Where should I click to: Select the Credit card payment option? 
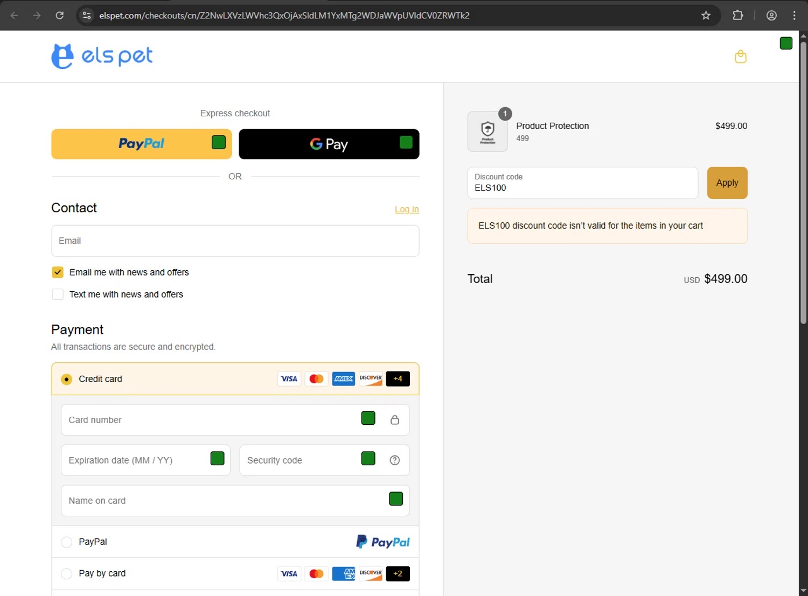pos(67,380)
